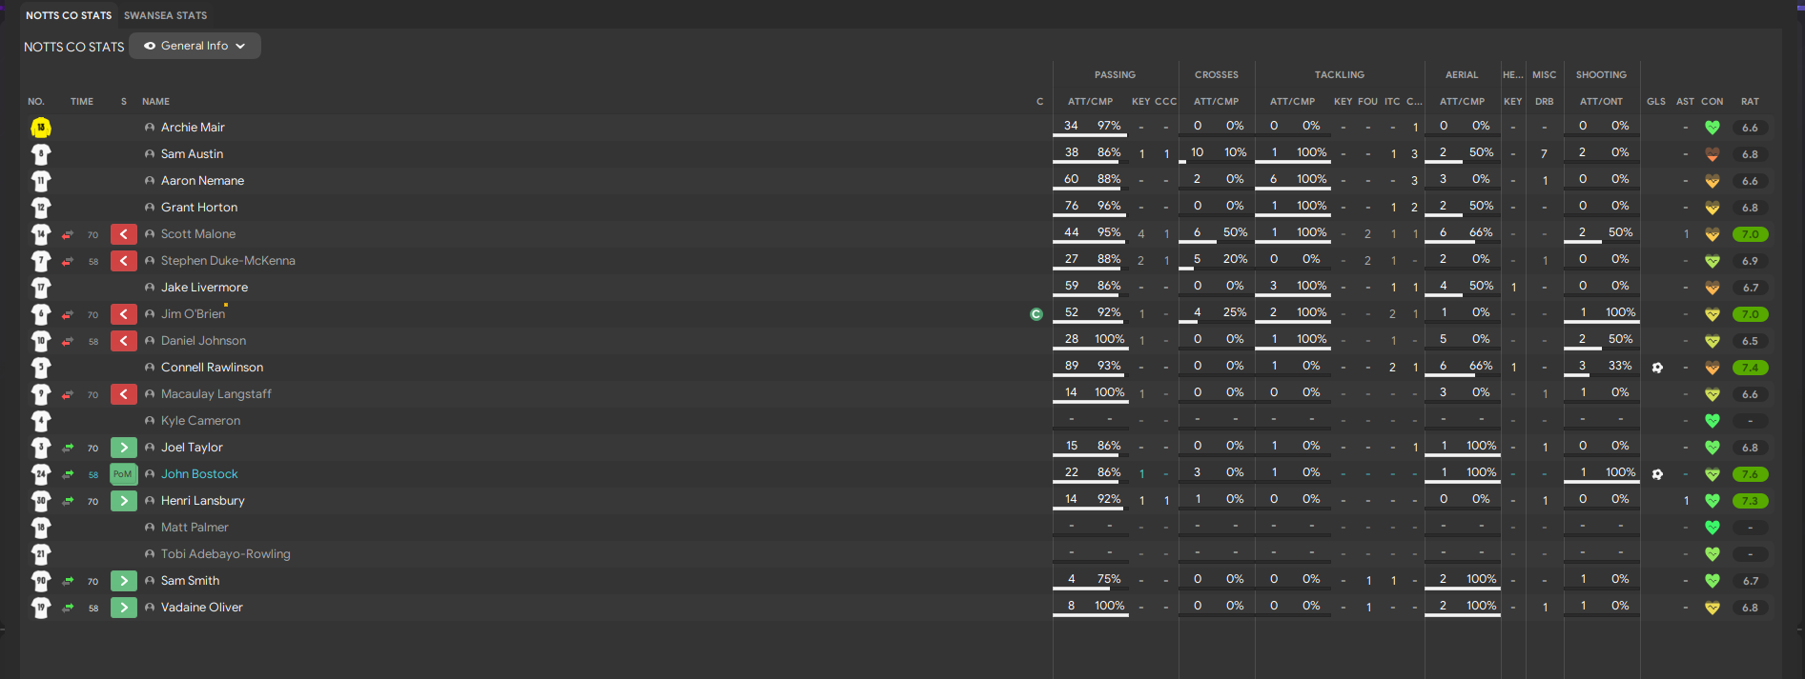Click Sam Austin's orange condition heart
Screen dimensions: 1805x679
(1713, 154)
